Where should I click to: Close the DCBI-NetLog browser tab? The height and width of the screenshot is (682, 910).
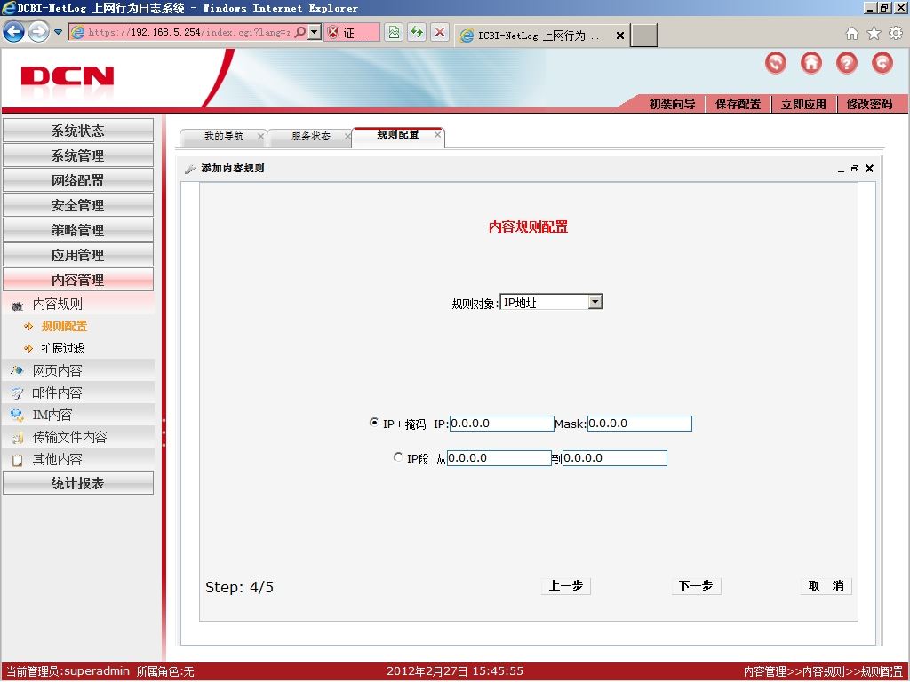(x=619, y=36)
